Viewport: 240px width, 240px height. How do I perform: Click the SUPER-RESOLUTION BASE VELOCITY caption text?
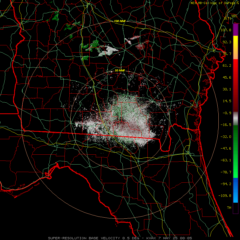tap(84, 238)
